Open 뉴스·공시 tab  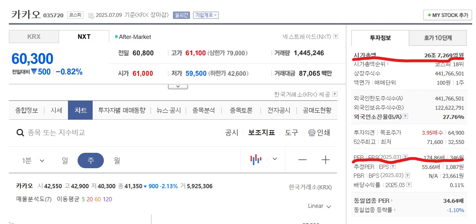tap(169, 110)
